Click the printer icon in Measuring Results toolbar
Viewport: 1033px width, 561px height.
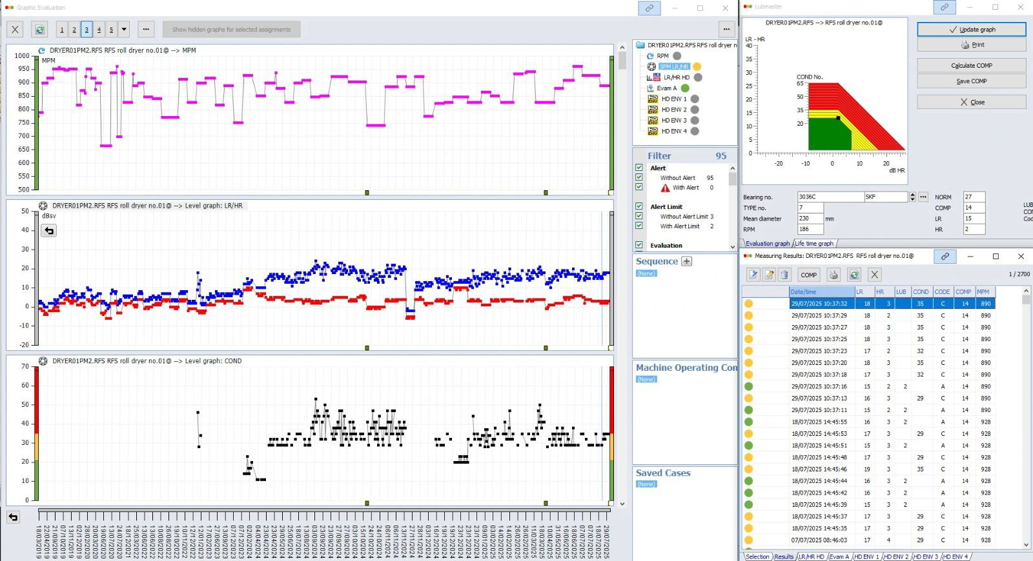tap(834, 275)
